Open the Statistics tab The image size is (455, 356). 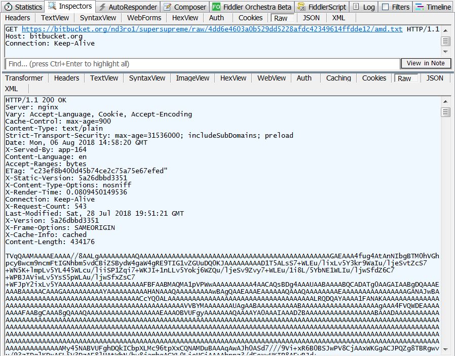[23, 7]
